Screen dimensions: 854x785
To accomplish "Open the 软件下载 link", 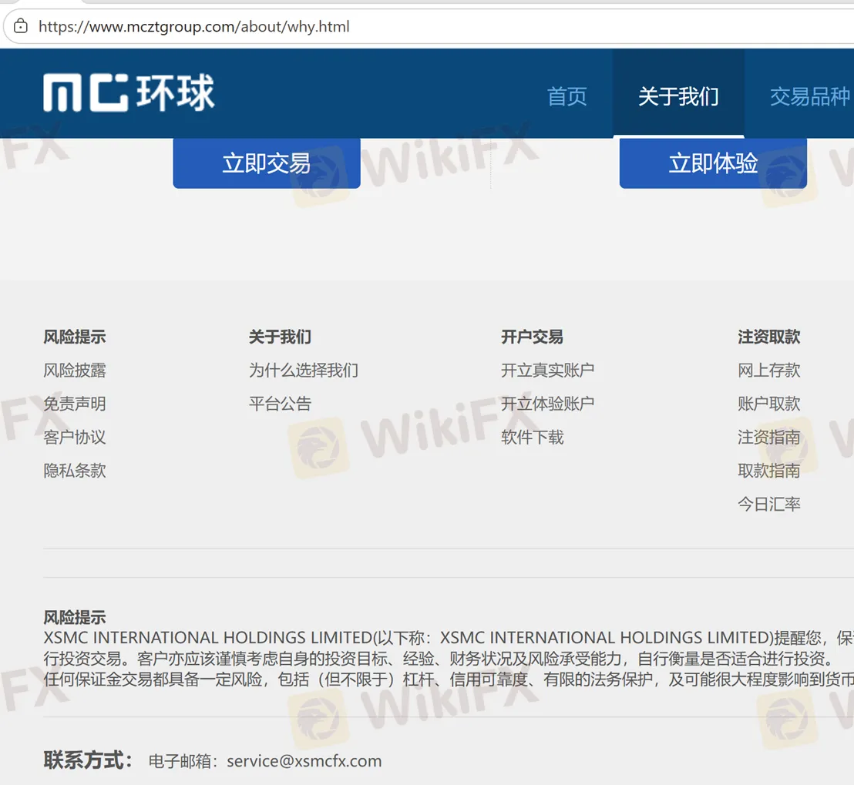I will [x=532, y=437].
